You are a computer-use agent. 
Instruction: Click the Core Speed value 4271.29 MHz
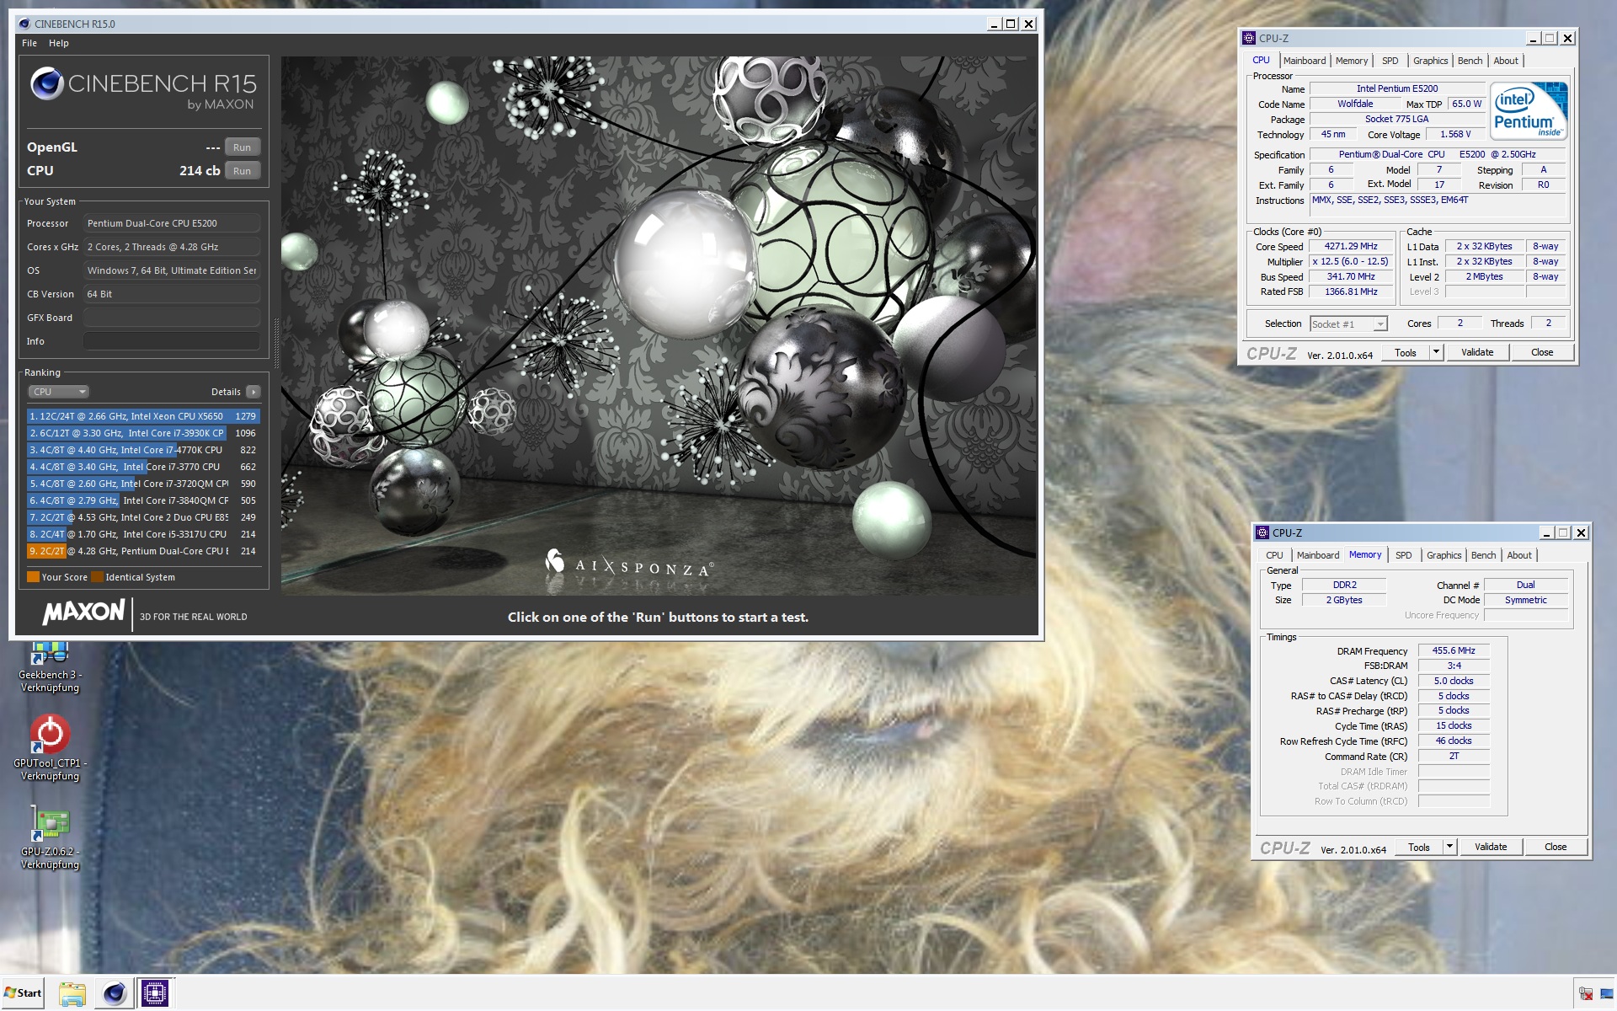point(1351,247)
